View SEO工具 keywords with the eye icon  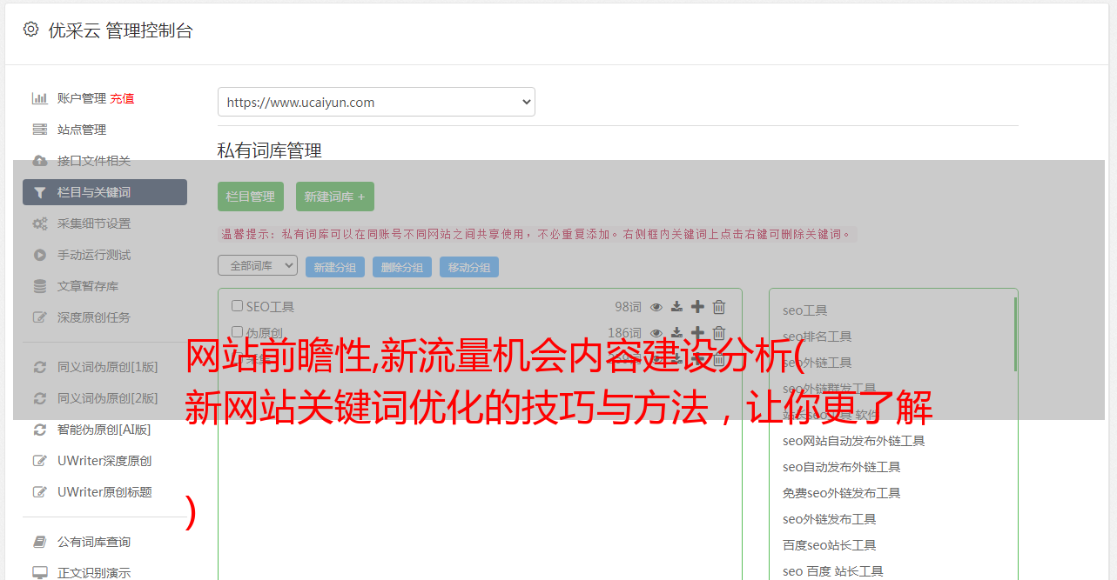pyautogui.click(x=656, y=306)
